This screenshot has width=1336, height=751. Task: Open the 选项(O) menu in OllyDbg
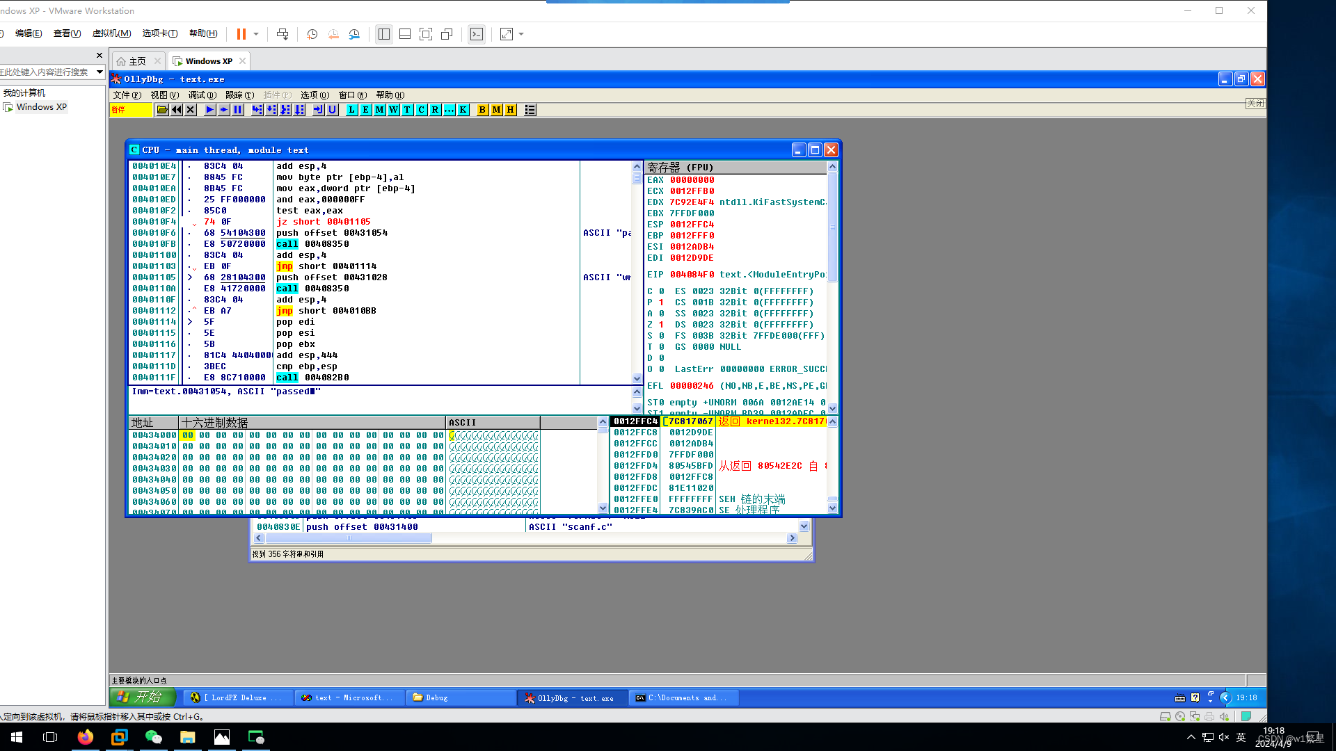315,95
